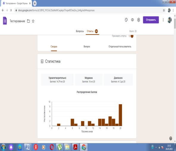This screenshot has width=176, height=151.
Task: Open the three-dot more options menu
Action: pyautogui.click(x=163, y=20)
